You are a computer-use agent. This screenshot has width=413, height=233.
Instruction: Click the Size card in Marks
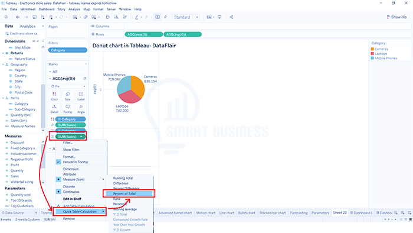tap(68, 96)
